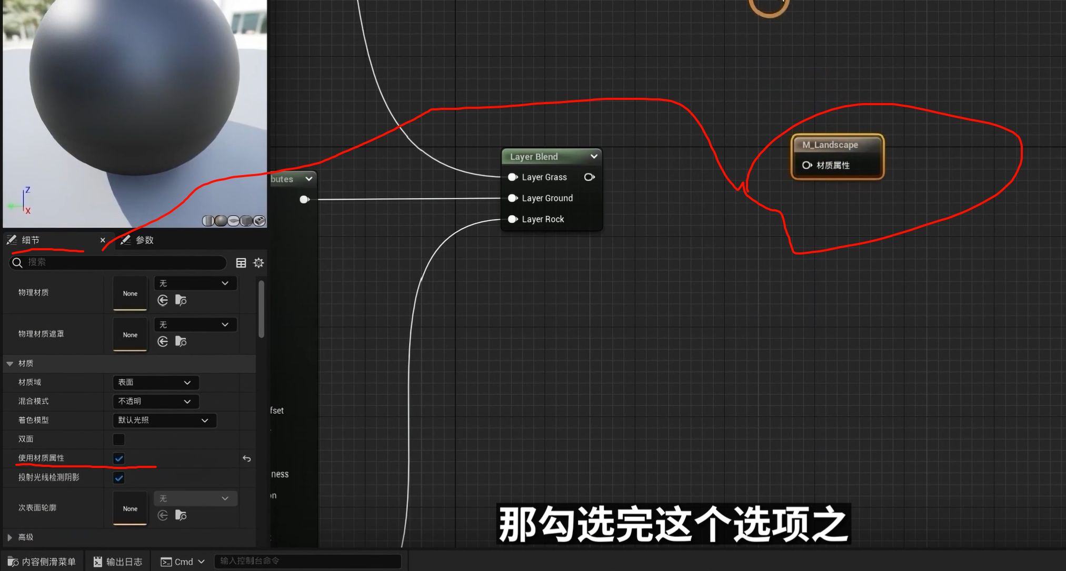1066x571 pixels.
Task: Open the 着色模型 dropdown
Action: [x=164, y=420]
